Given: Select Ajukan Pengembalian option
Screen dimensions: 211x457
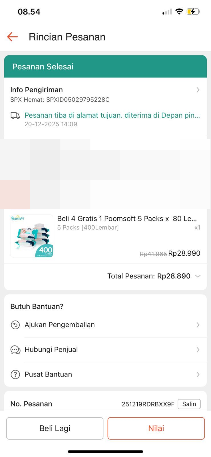Looking at the screenshot, I should 60,325.
